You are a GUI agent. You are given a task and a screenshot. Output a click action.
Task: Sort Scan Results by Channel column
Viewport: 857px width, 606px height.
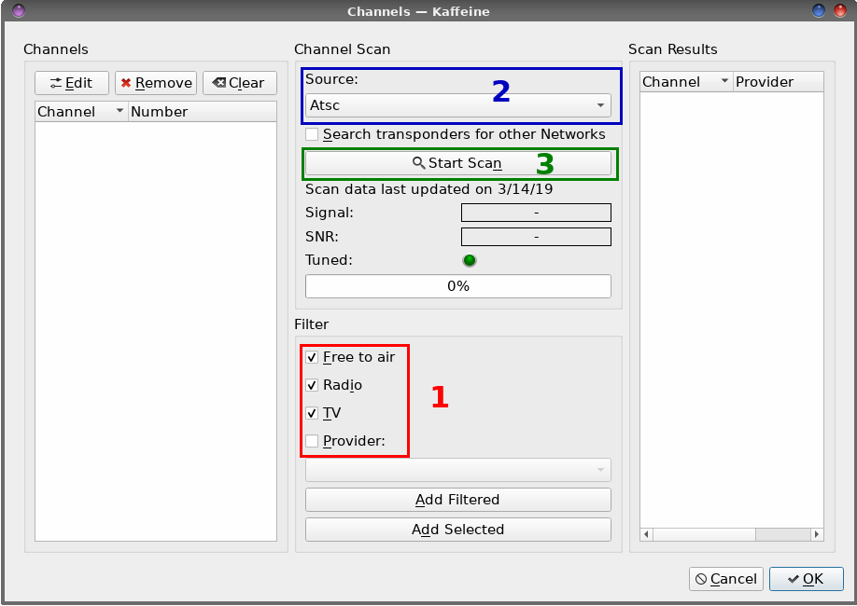686,82
